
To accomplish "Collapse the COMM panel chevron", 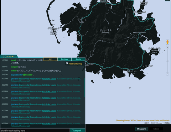I will (12, 56).
